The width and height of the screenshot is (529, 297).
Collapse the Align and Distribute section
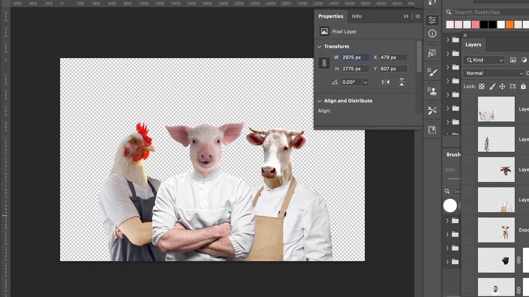tap(320, 101)
